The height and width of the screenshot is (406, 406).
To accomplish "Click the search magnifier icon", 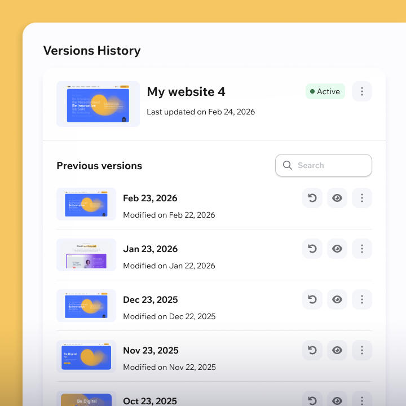I will point(288,165).
